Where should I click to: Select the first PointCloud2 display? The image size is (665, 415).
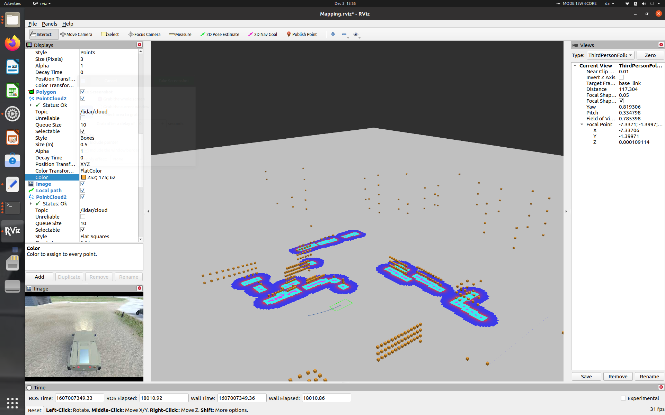(51, 99)
